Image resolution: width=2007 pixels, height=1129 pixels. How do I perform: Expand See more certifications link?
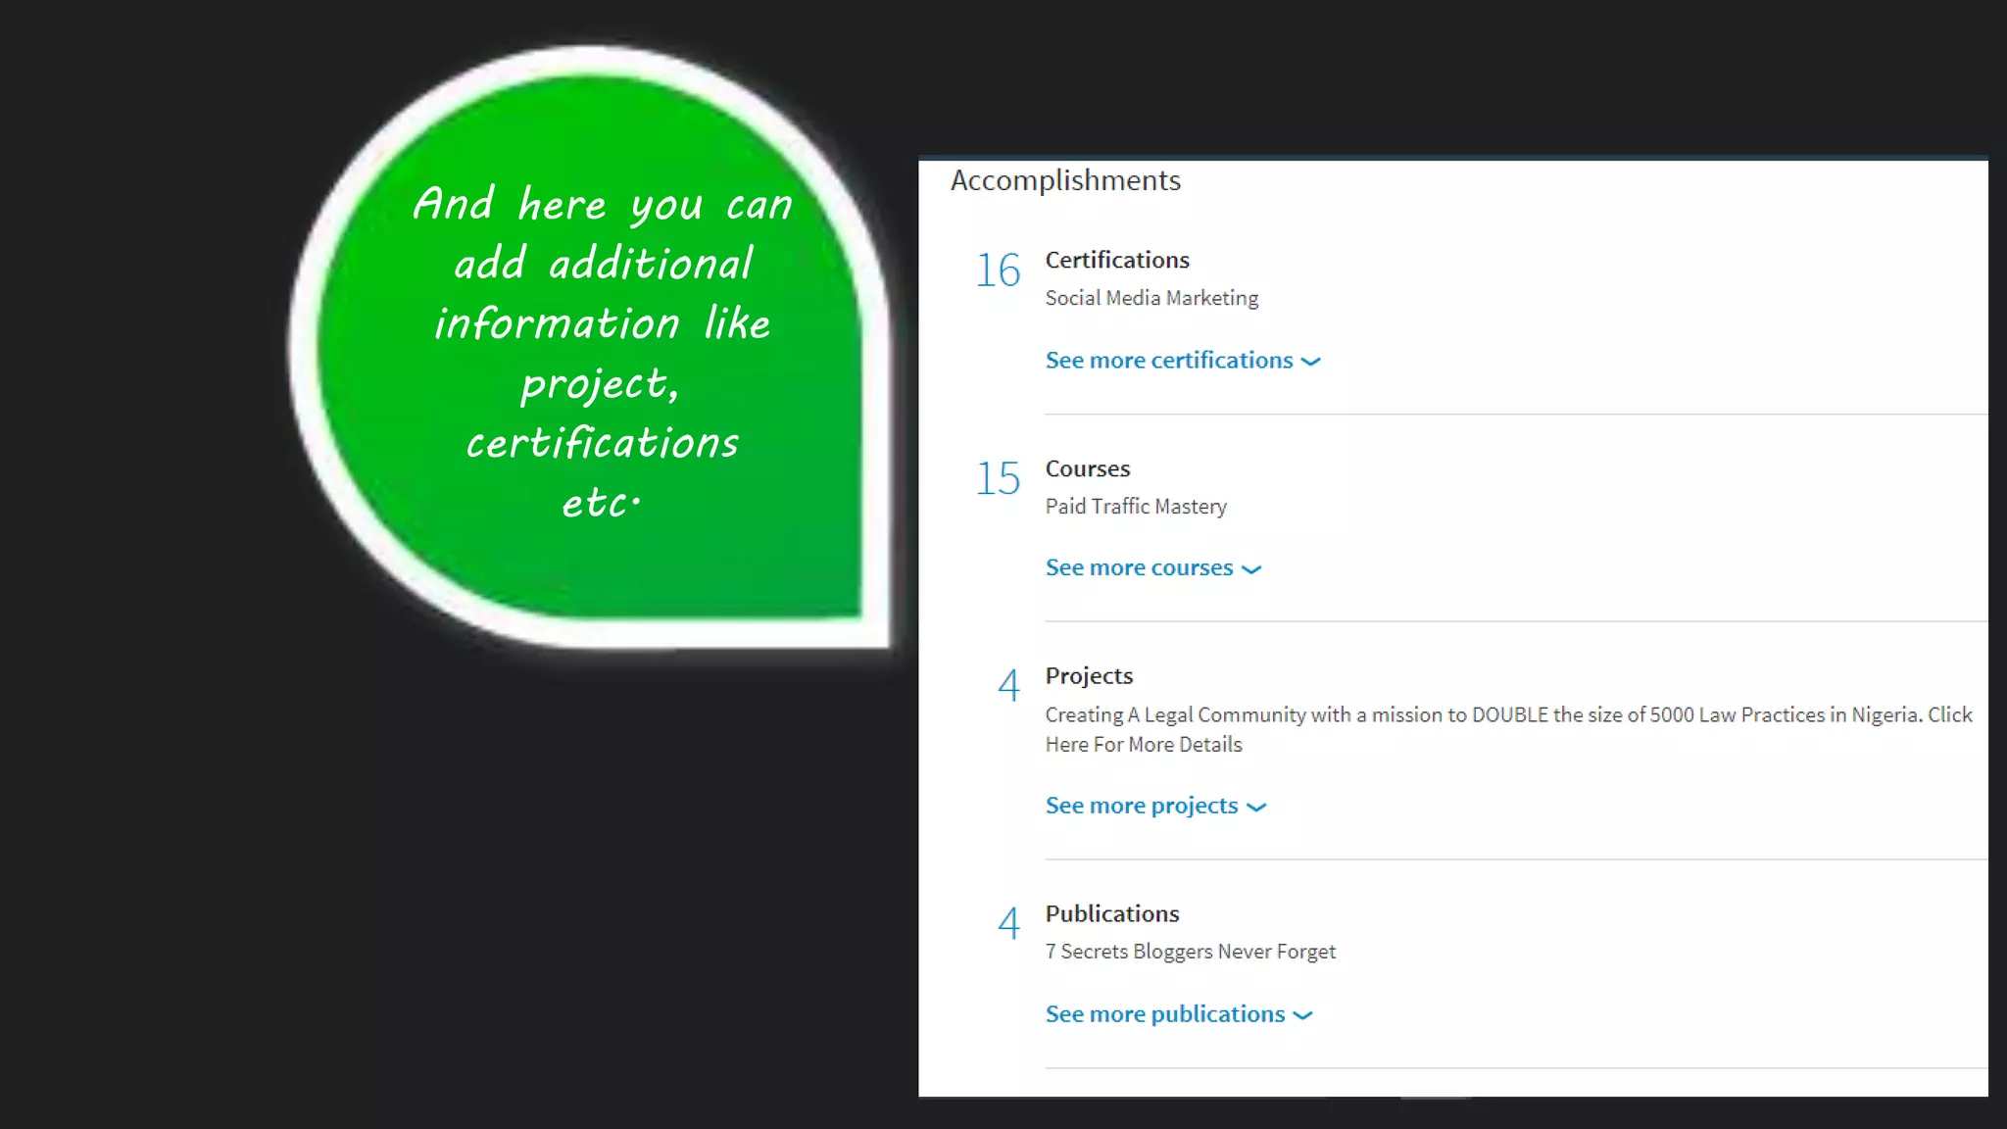coord(1183,361)
